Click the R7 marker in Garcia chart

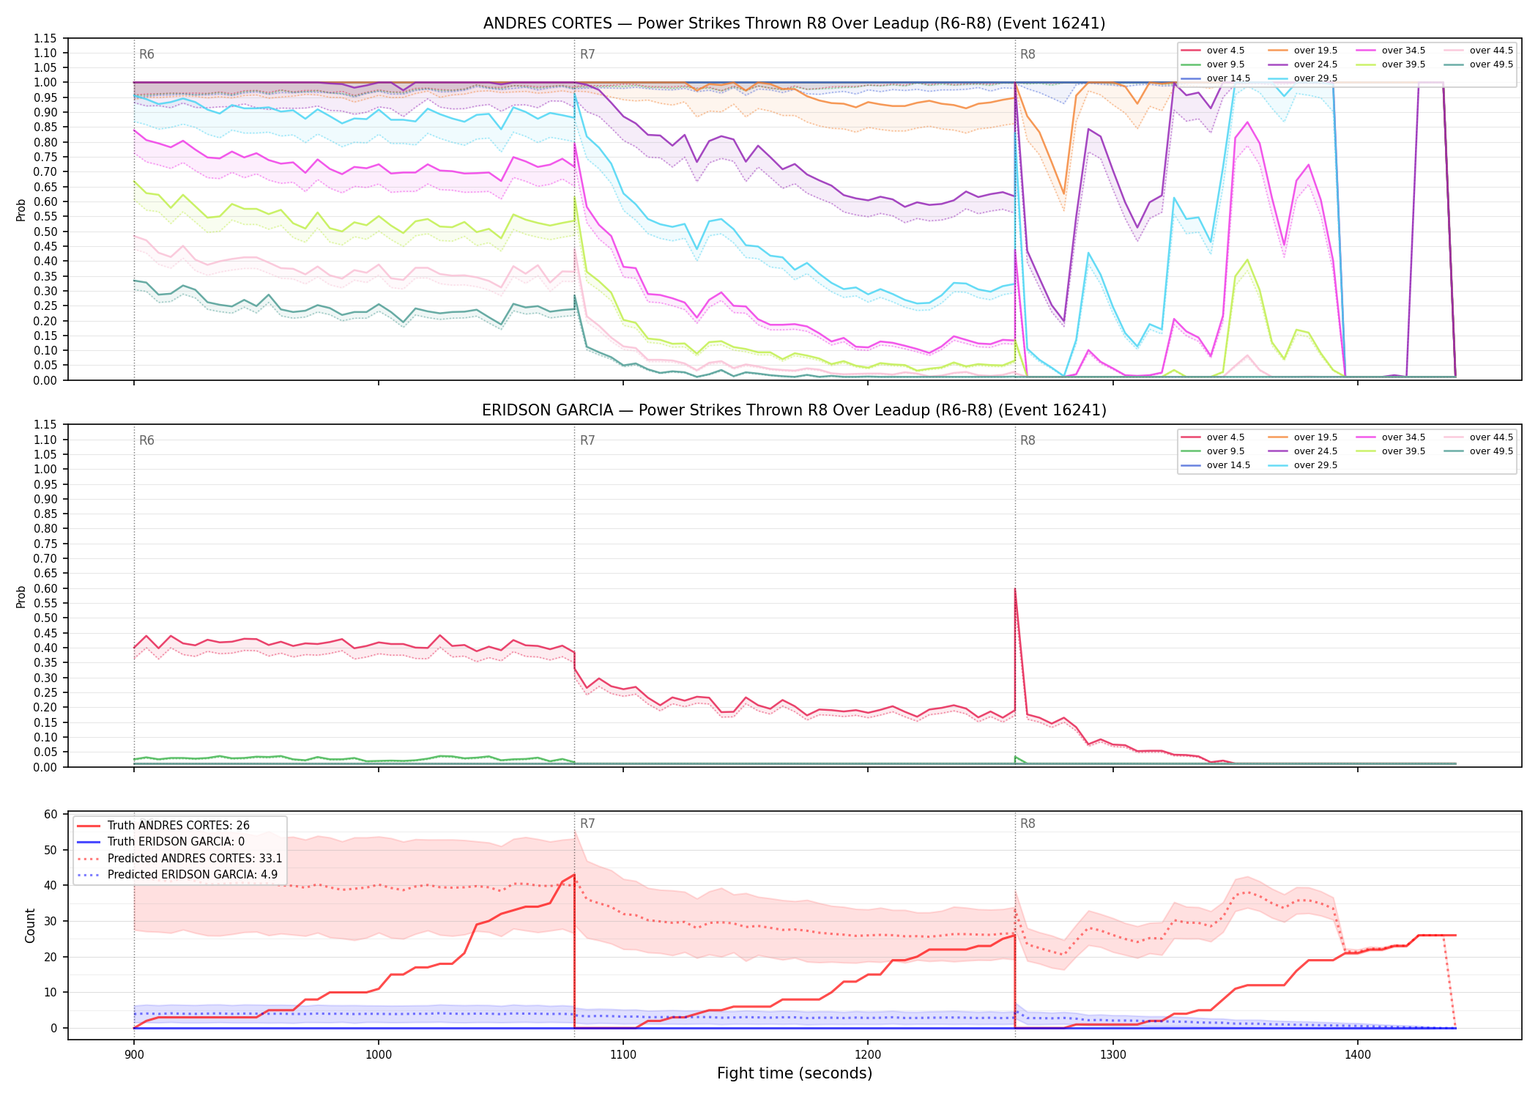[x=587, y=440]
